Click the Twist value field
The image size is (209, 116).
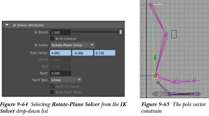point(60,73)
